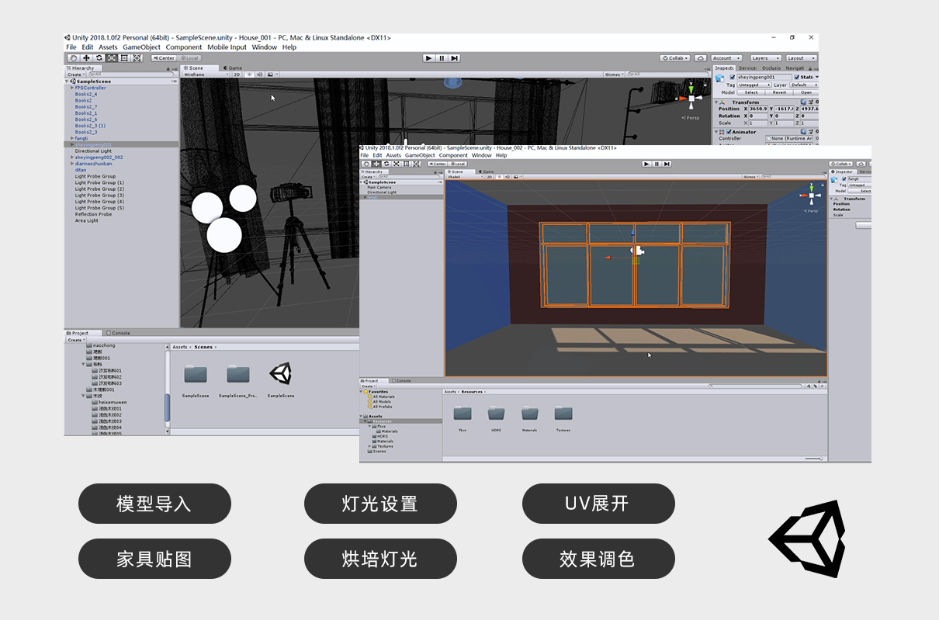
Task: Open Collab dropdown in House_001 toolbar
Action: tap(675, 58)
